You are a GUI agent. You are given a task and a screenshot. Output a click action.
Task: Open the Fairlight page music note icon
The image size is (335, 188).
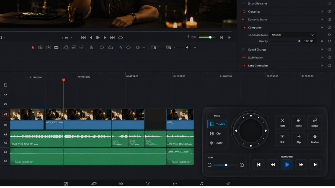[x=201, y=183]
